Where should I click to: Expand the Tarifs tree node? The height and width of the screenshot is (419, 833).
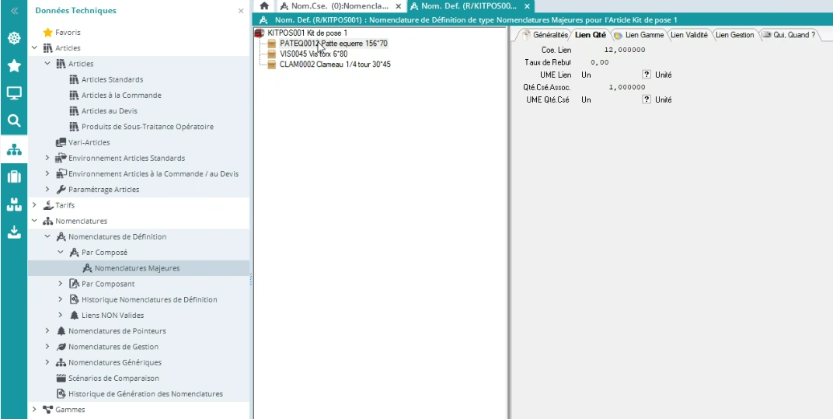pyautogui.click(x=34, y=205)
